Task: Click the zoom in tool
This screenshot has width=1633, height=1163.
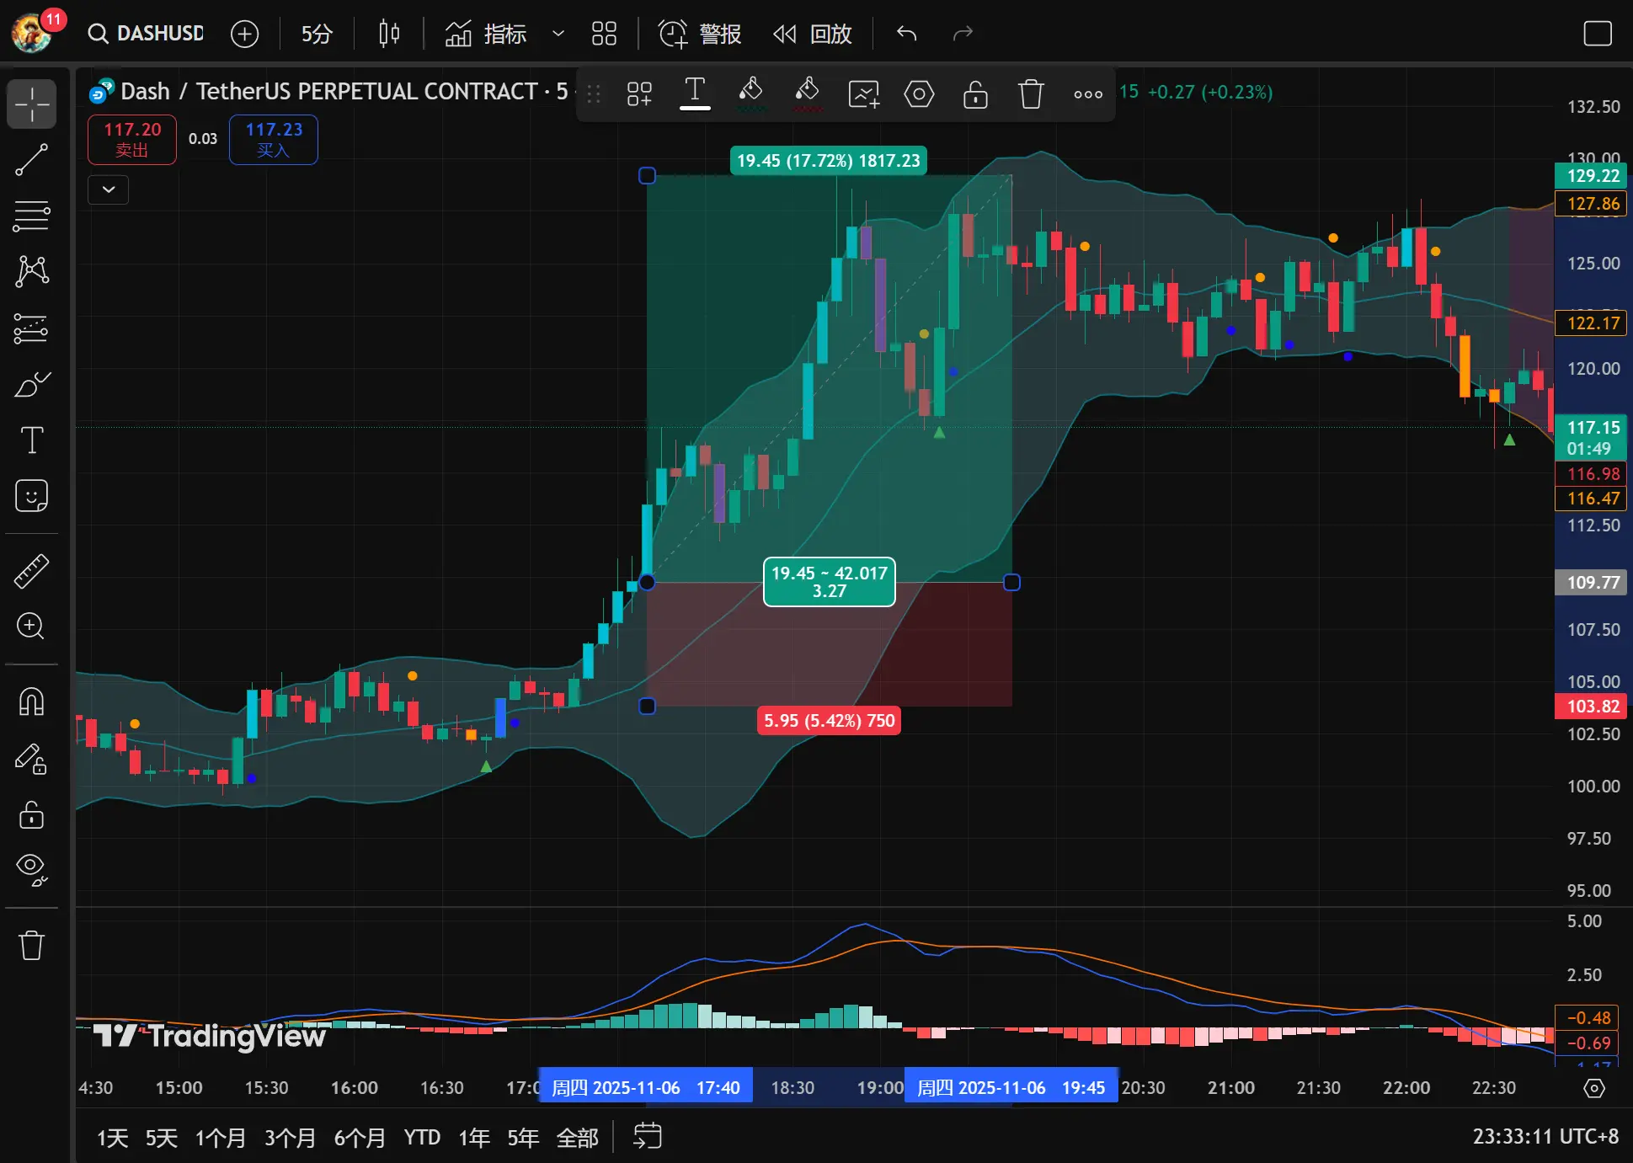Action: pyautogui.click(x=31, y=626)
